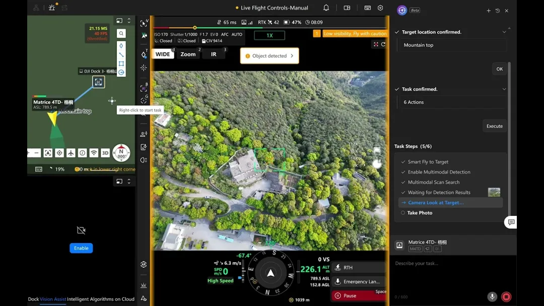Image resolution: width=544 pixels, height=306 pixels.
Task: Click the RTH return-to-home button
Action: click(359, 268)
